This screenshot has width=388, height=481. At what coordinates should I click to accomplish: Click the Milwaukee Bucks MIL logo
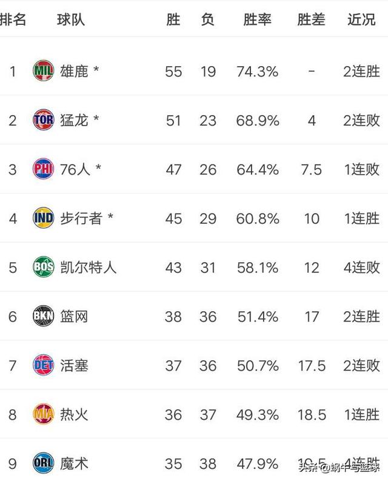click(x=43, y=70)
